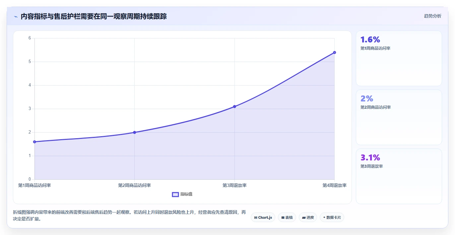Click the description paragraph starting with 折线图强调

(129, 215)
